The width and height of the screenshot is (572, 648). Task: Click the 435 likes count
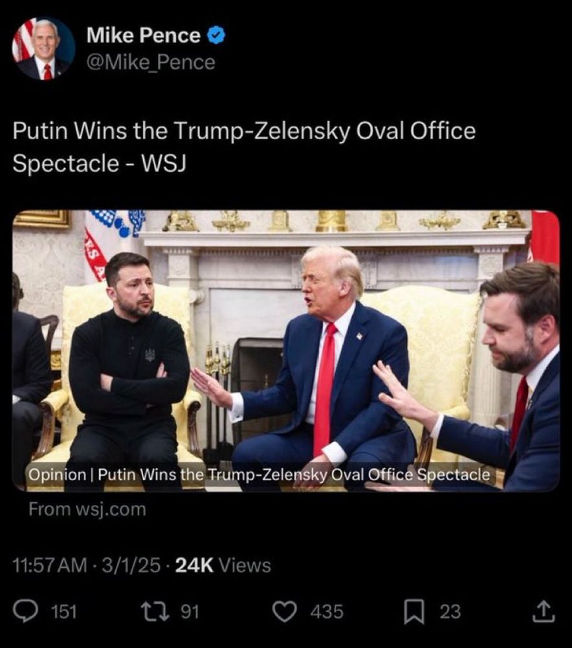327,612
